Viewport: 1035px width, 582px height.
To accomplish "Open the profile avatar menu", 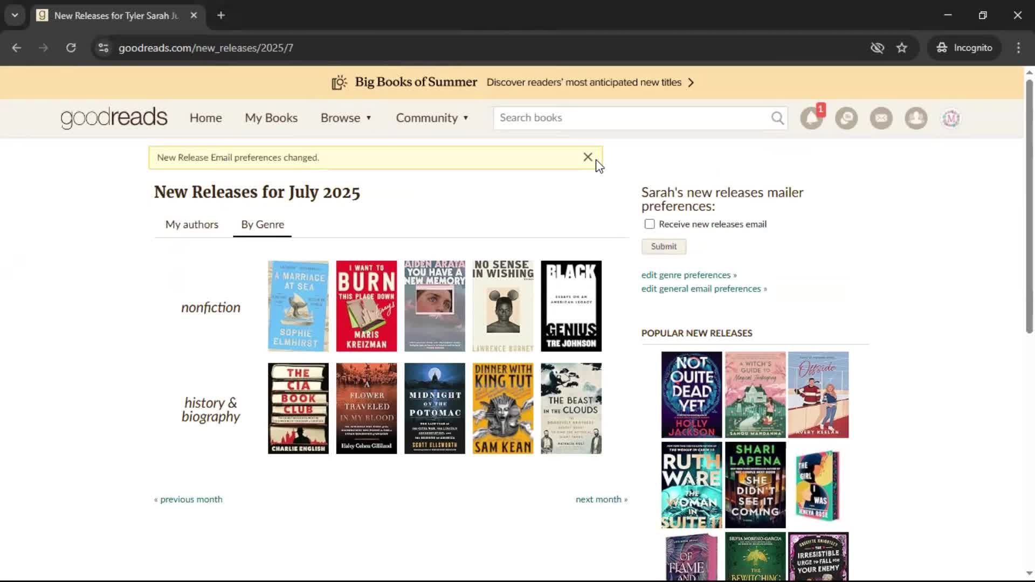I will [951, 118].
